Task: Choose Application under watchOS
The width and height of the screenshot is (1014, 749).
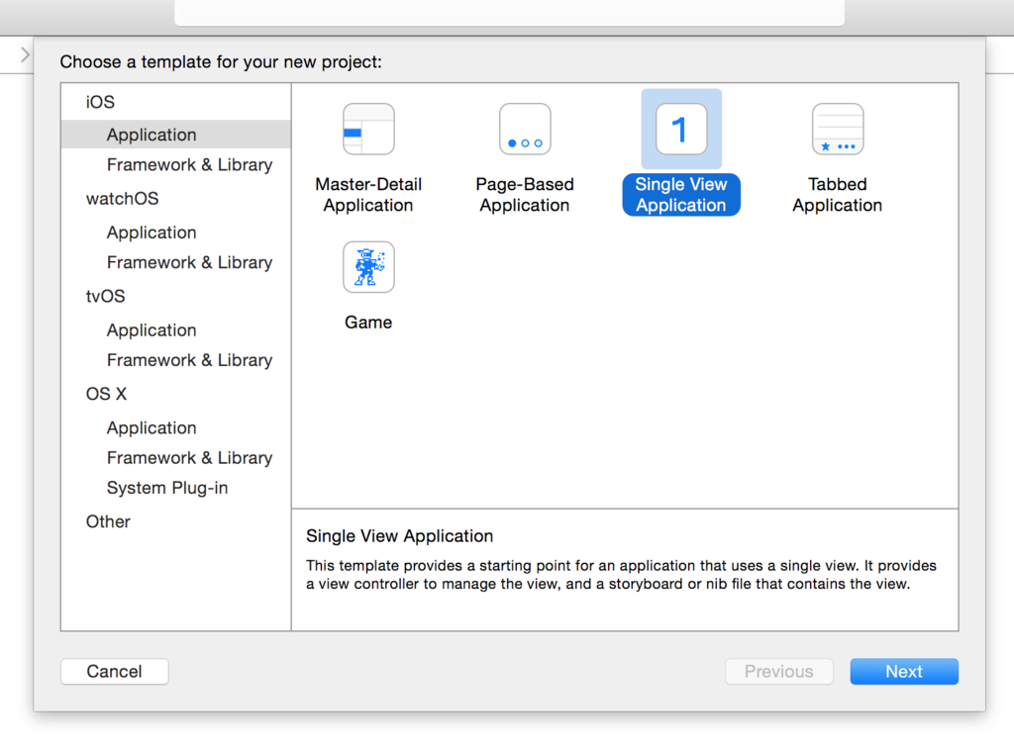Action: [x=152, y=233]
